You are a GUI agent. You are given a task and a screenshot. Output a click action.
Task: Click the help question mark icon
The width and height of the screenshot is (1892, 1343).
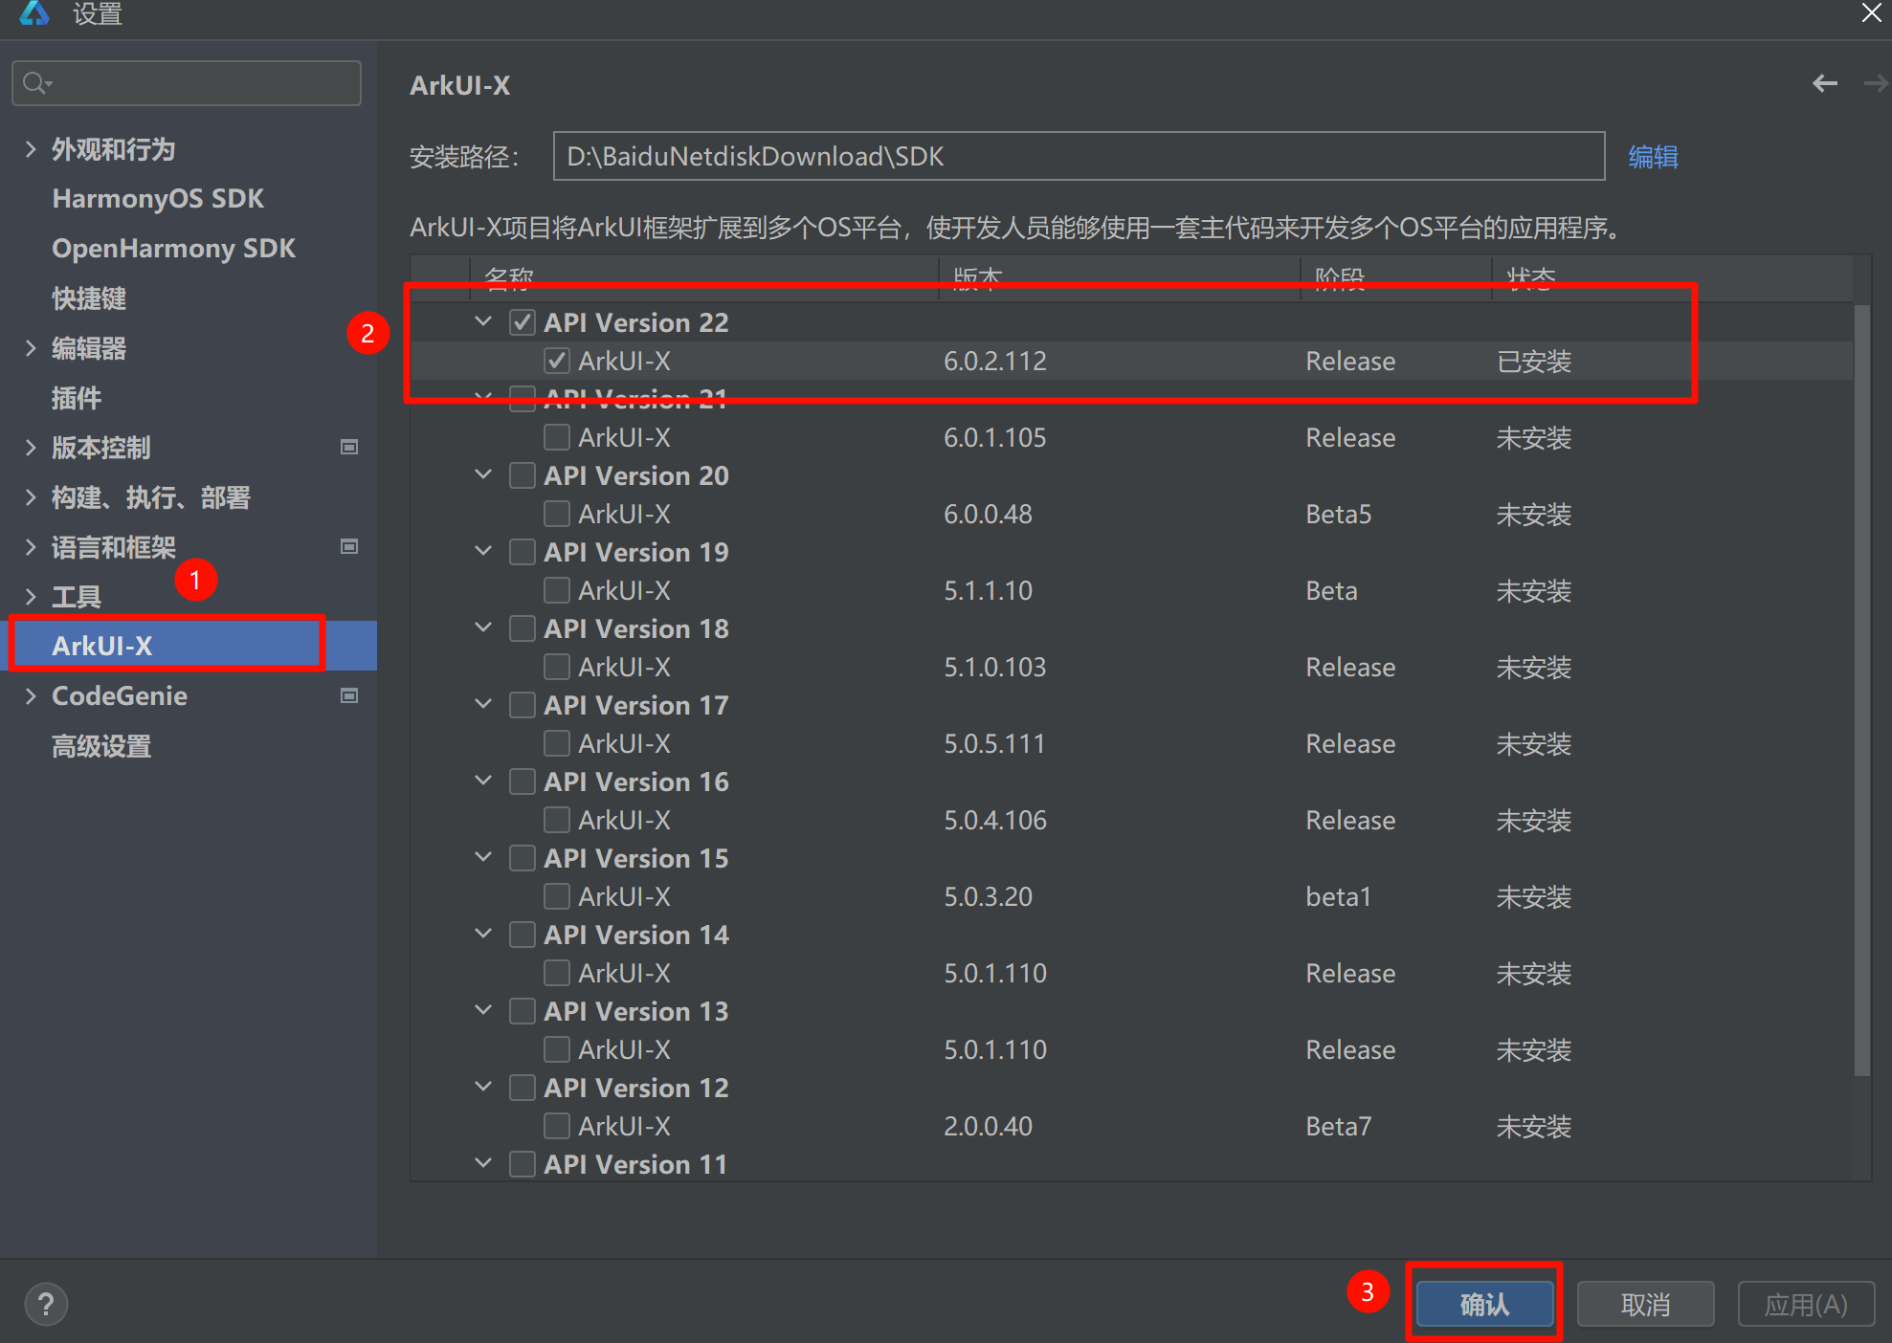click(x=45, y=1304)
